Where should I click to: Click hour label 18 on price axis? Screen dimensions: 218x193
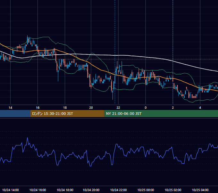pos(65,108)
